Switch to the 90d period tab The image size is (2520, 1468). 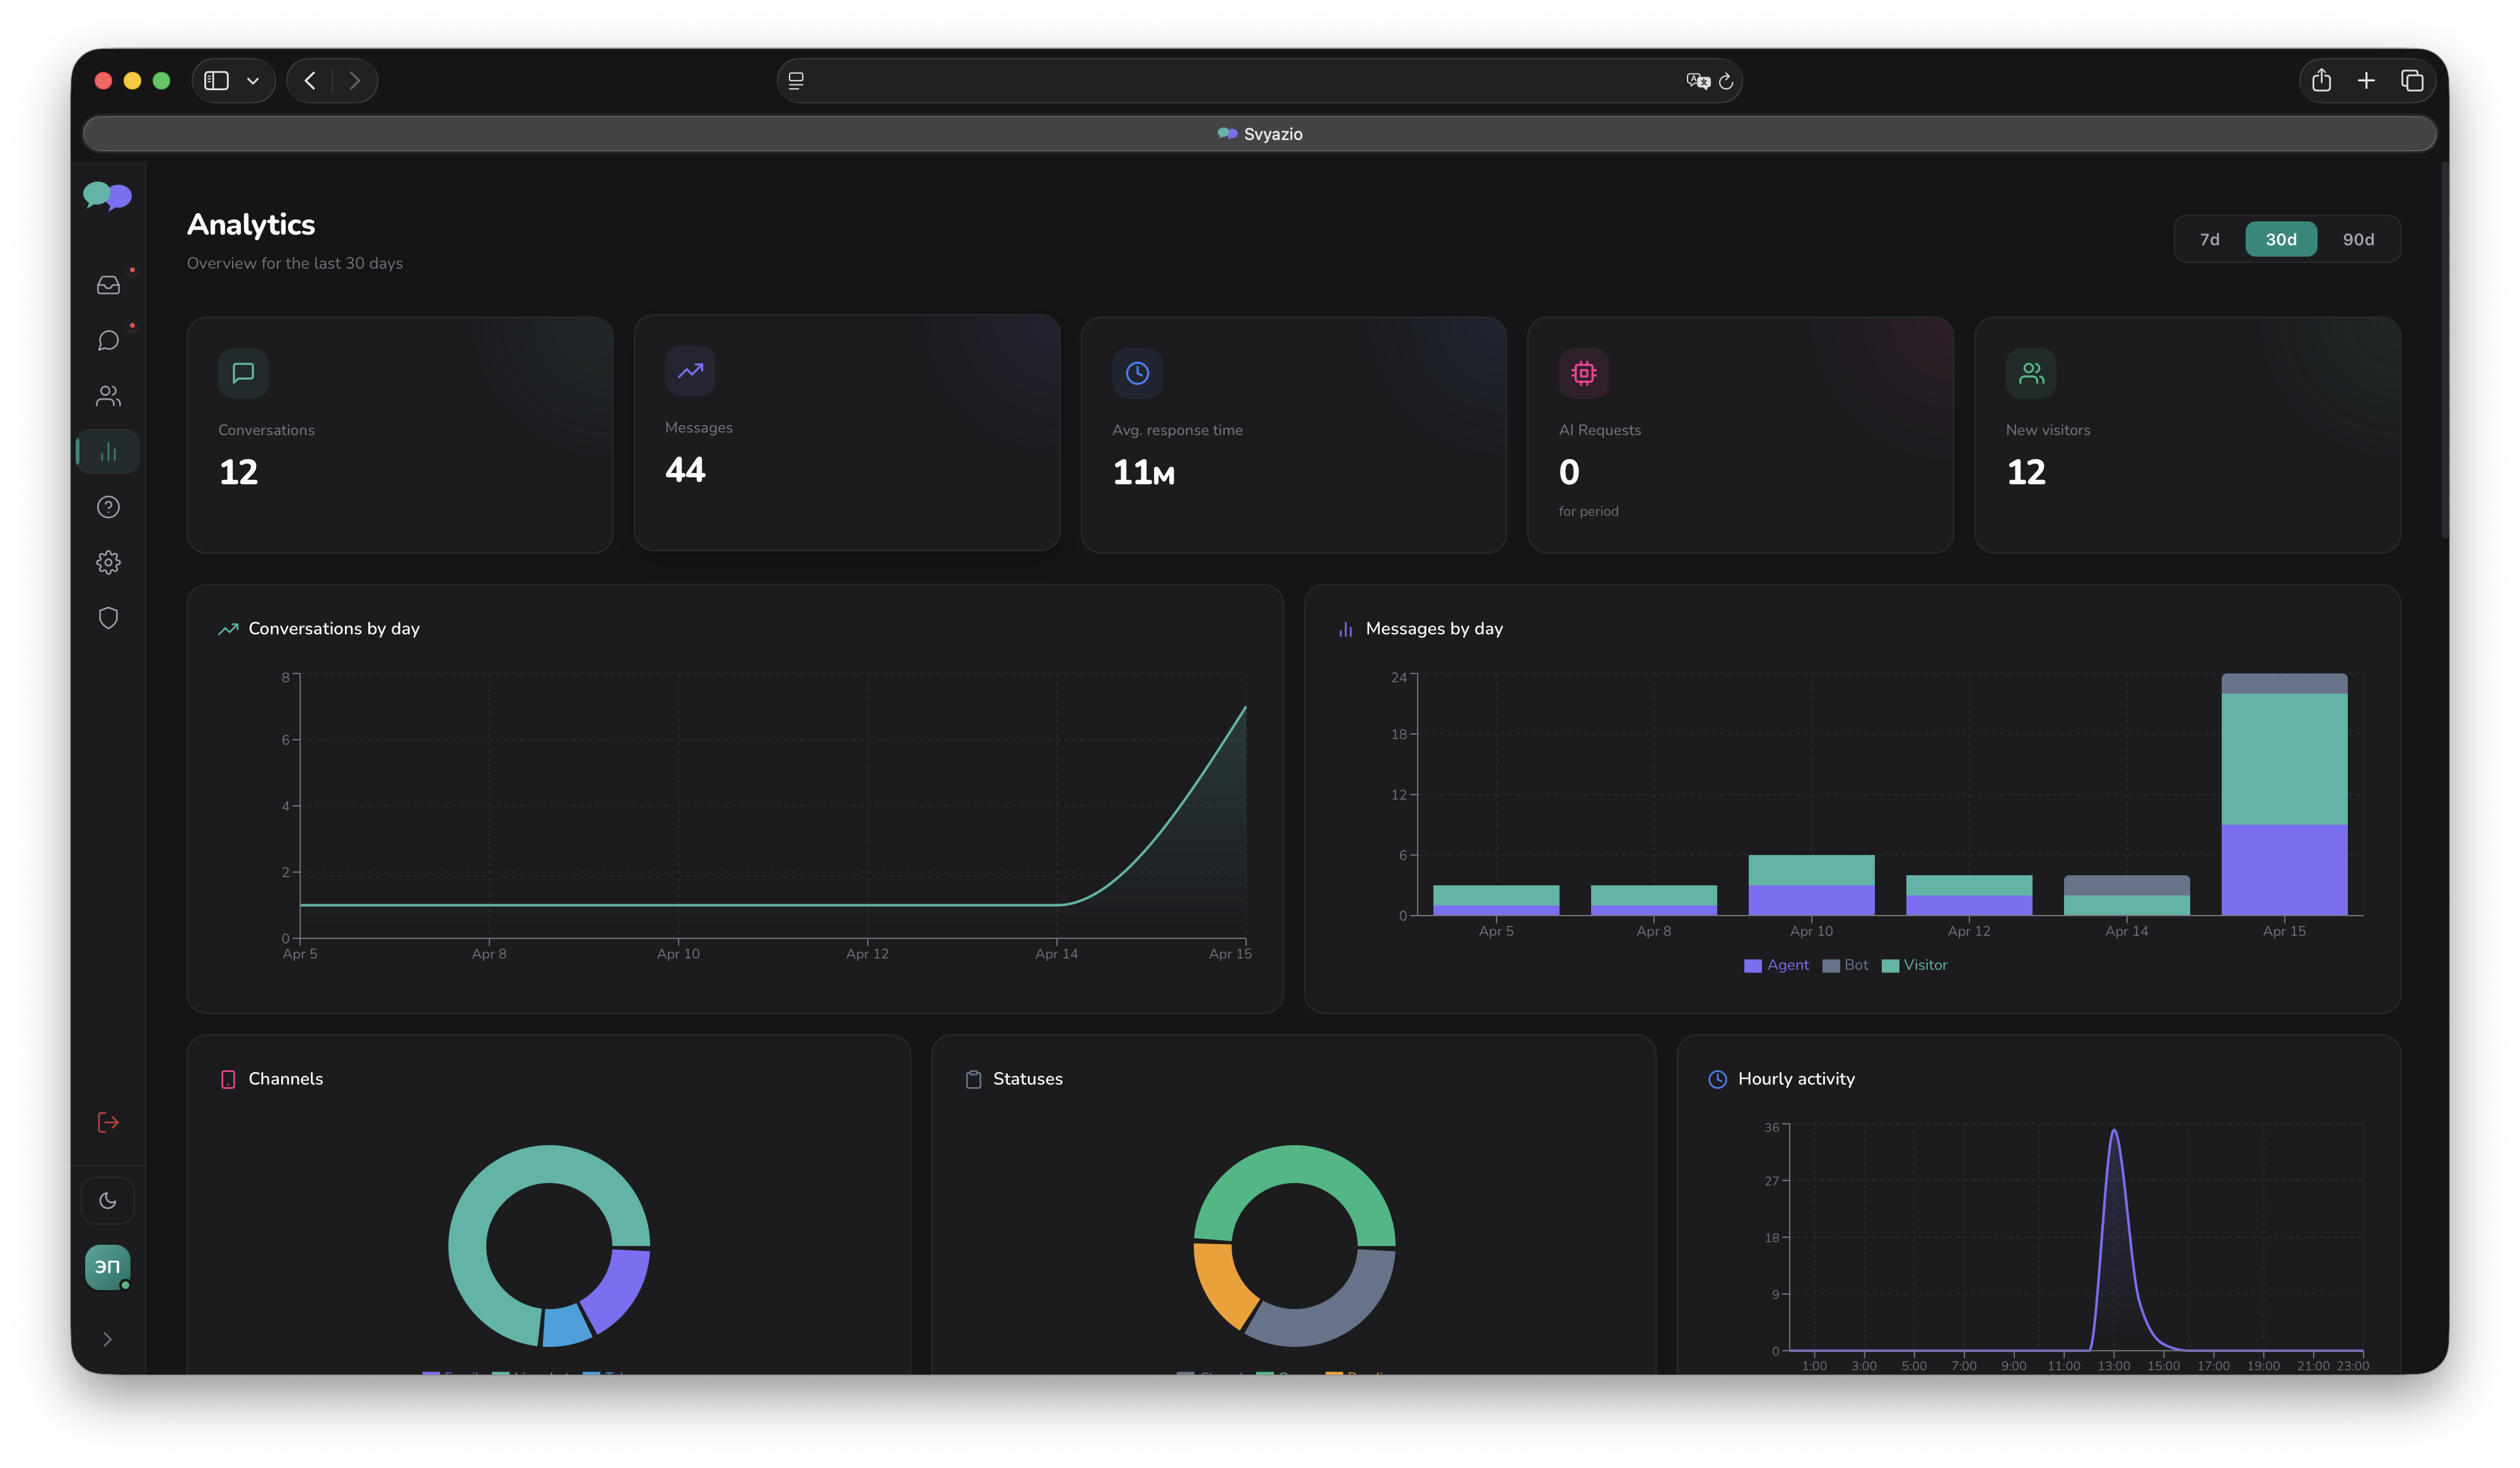(x=2357, y=240)
